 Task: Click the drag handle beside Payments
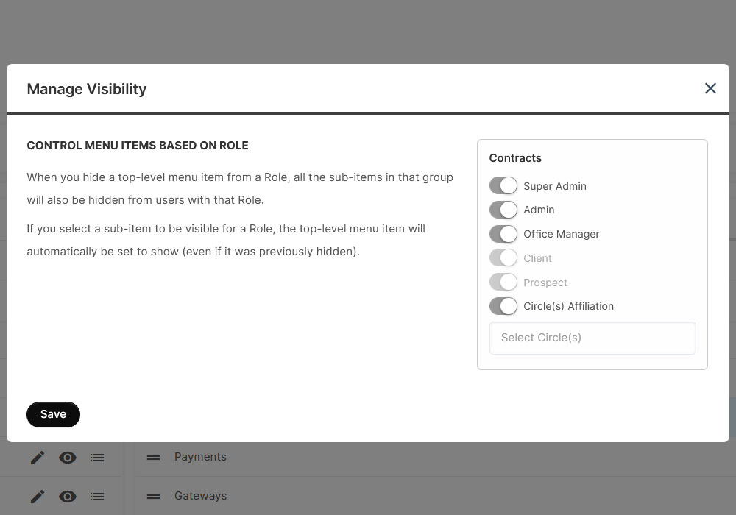point(153,458)
